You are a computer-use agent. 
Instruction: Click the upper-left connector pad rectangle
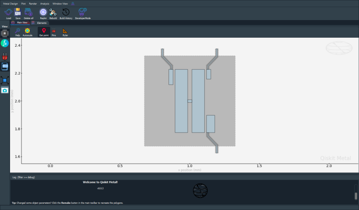[171, 77]
